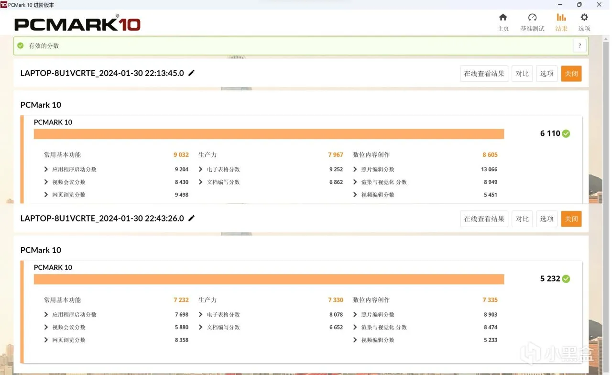Image resolution: width=612 pixels, height=375 pixels.
Task: Click LAPTOP-8U1VCRTE 22:13:45.0 result title
Action: coord(102,73)
